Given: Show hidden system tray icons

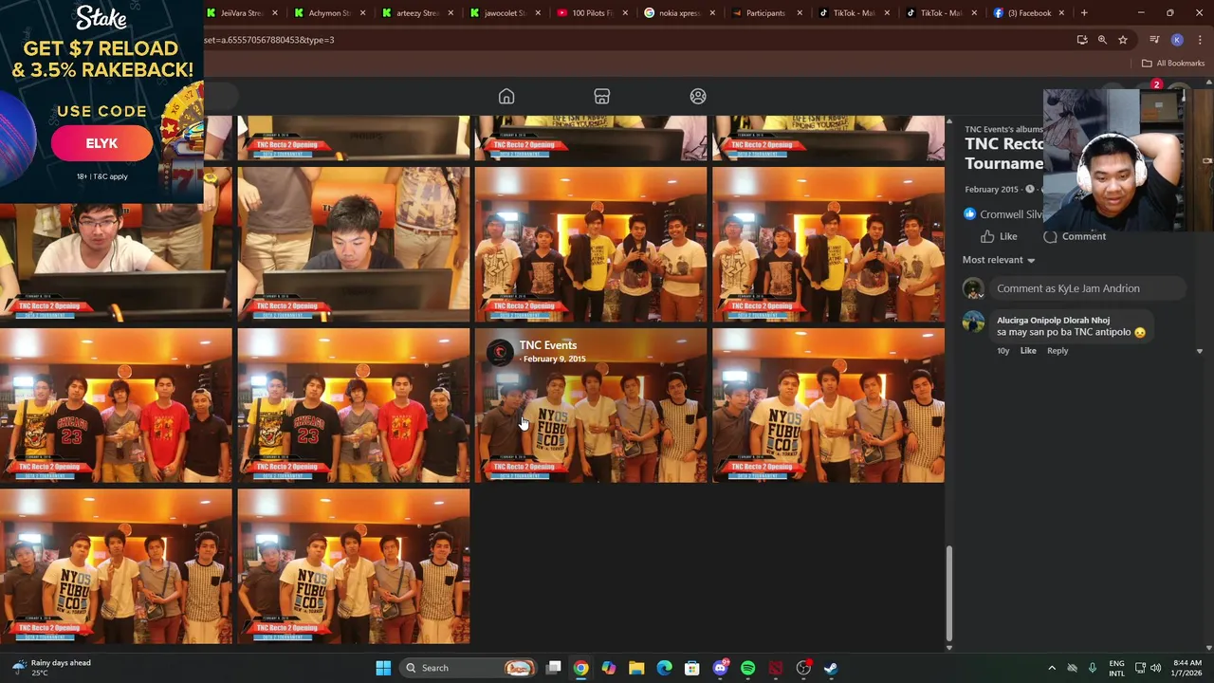Looking at the screenshot, I should [1051, 668].
